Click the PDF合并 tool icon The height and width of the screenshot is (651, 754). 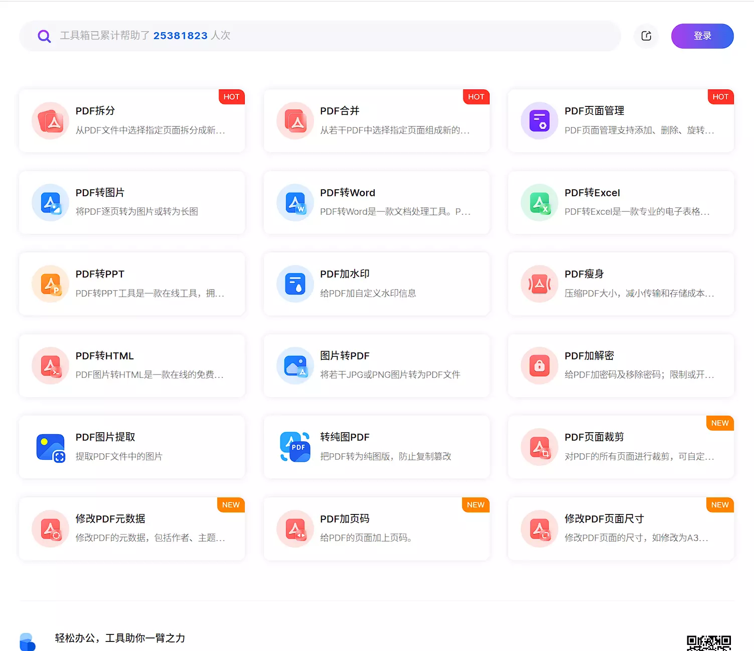point(295,121)
